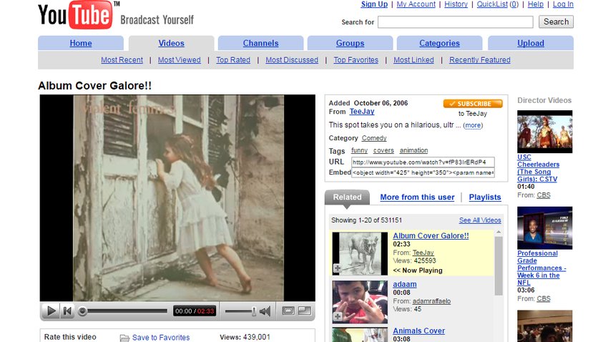Open USC Cheerleaders director video link
This screenshot has width=608, height=342.
point(538,168)
